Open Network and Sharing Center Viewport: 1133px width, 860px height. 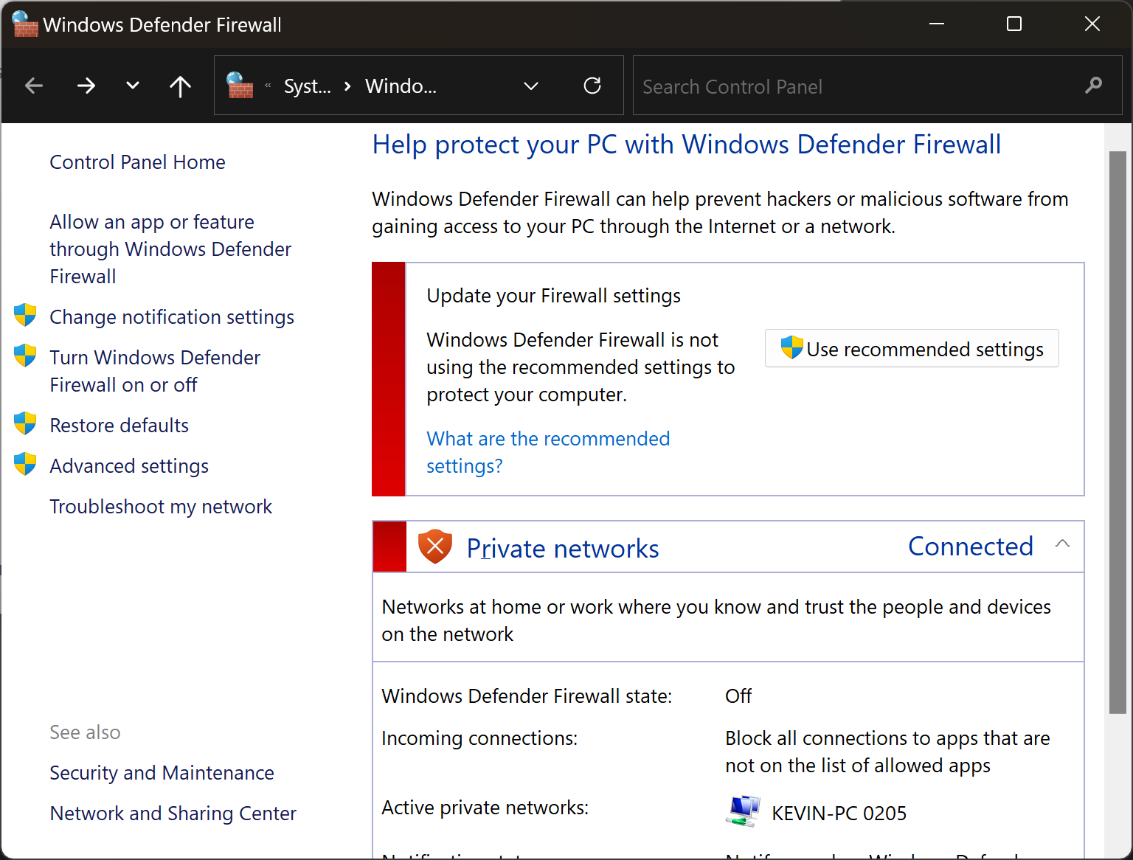point(173,814)
